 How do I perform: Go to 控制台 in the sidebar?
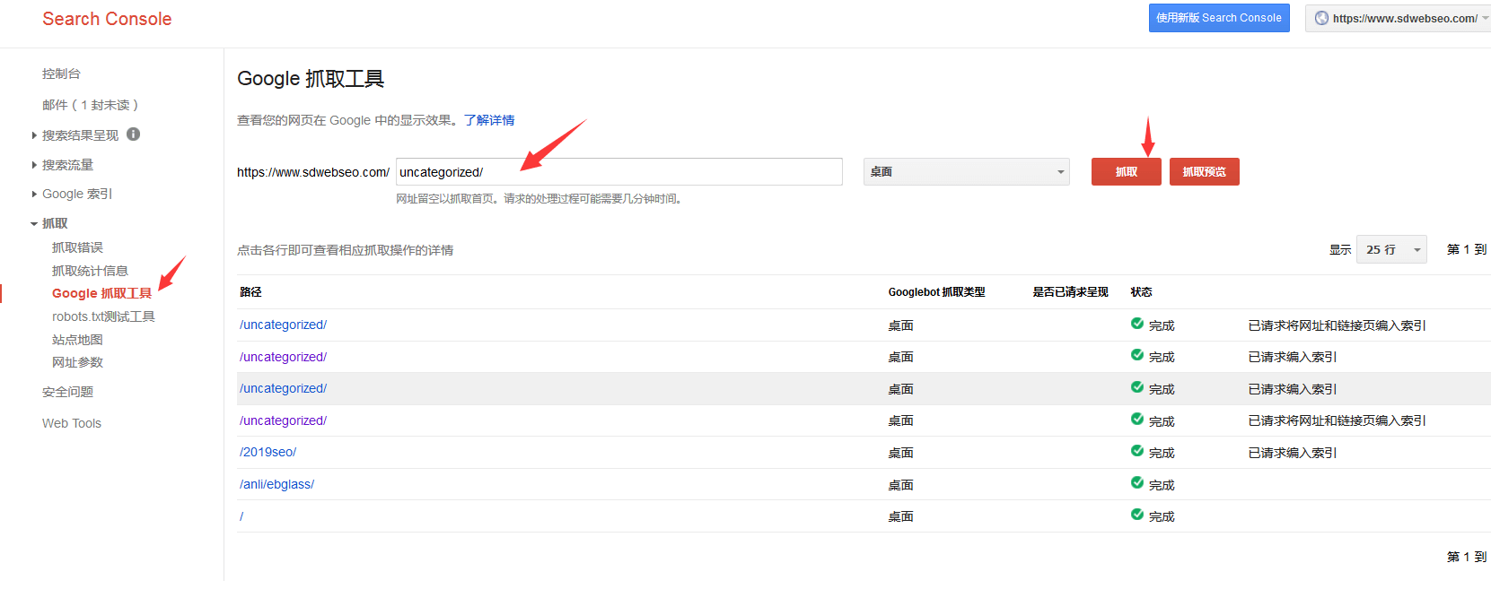point(61,74)
